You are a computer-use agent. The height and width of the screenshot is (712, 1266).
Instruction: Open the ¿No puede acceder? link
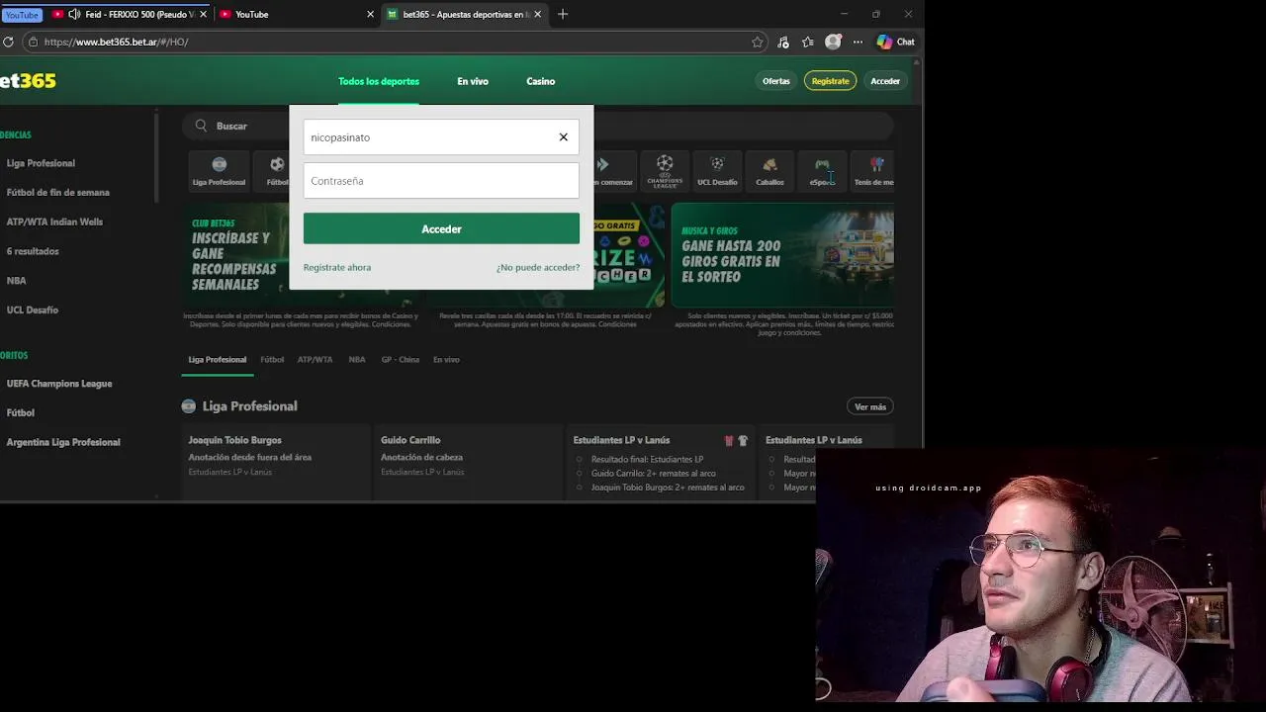pos(538,267)
